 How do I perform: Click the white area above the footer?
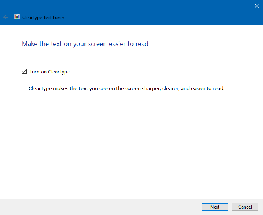(x=130, y=166)
